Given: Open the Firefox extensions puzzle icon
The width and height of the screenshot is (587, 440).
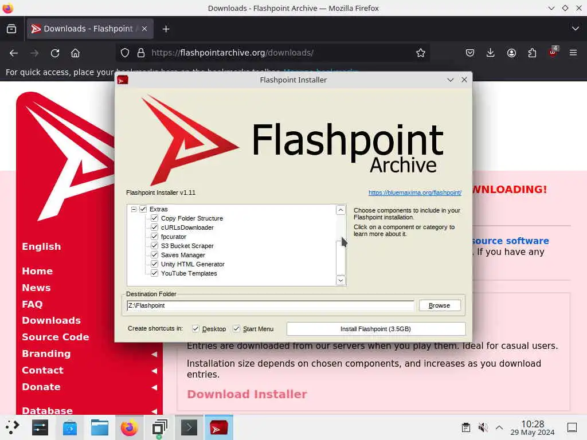Looking at the screenshot, I should point(532,53).
